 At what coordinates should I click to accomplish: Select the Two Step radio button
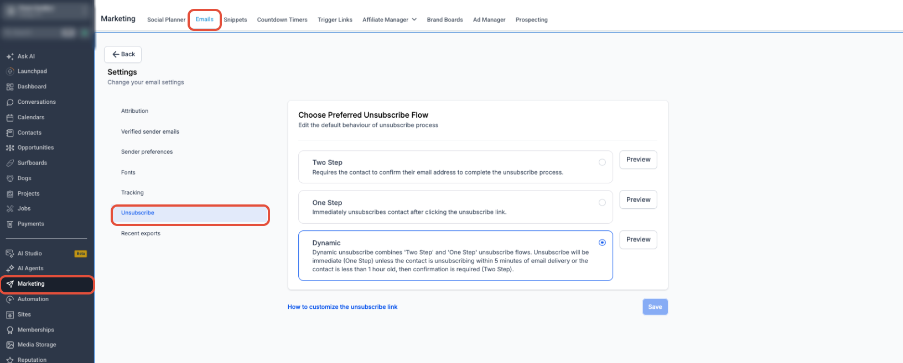point(602,162)
